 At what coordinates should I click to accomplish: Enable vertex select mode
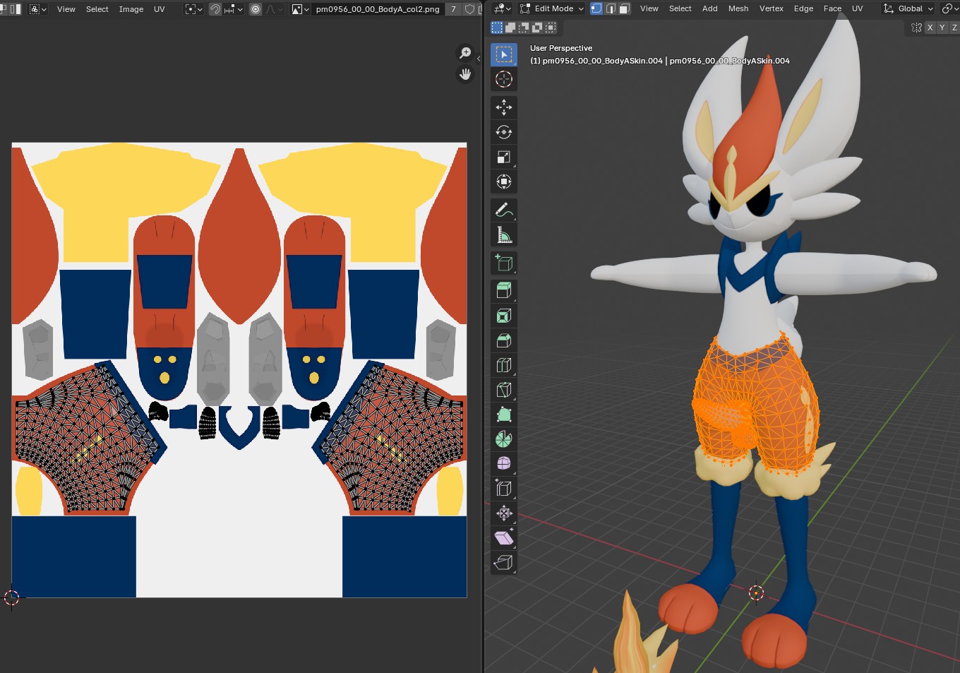pyautogui.click(x=596, y=8)
